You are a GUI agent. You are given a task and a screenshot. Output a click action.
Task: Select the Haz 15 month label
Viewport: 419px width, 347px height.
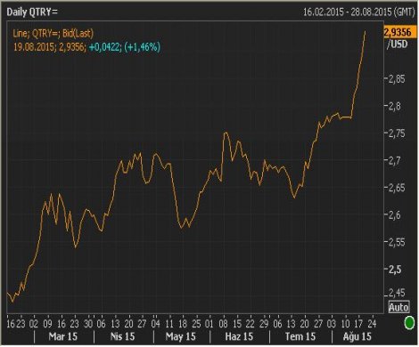coord(239,336)
